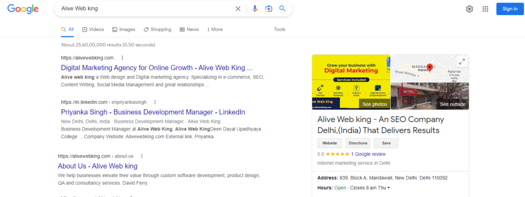Click the Save button in knowledge panel
Screen dimensions: 525x197
[x=386, y=143]
